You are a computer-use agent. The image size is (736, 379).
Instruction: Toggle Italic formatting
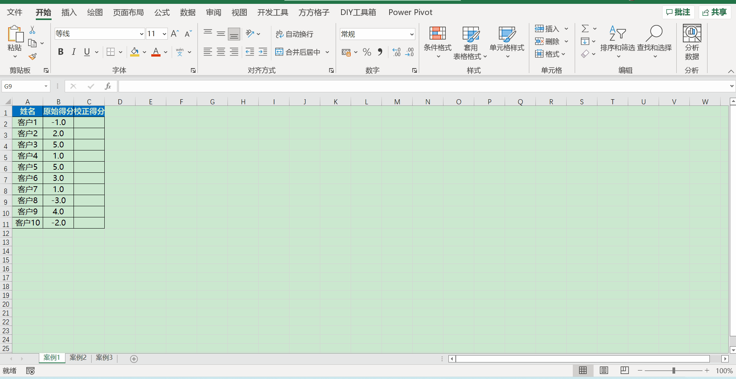click(74, 52)
